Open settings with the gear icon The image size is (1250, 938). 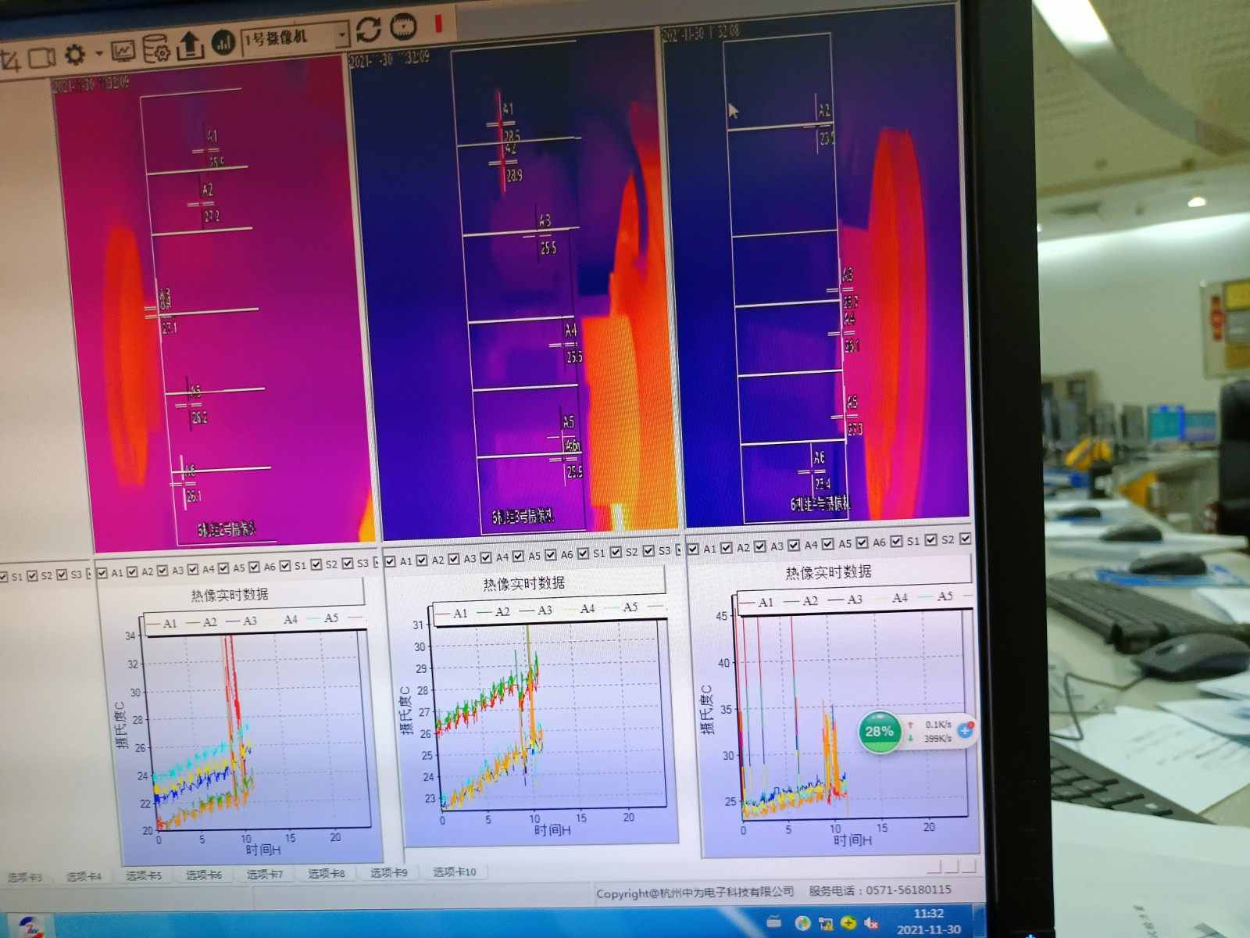point(75,55)
